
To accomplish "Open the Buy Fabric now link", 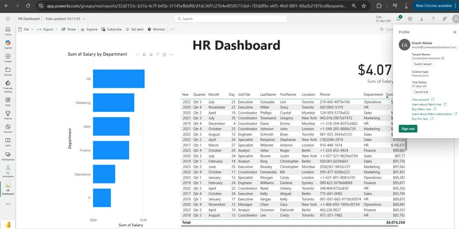I will click(x=424, y=109).
